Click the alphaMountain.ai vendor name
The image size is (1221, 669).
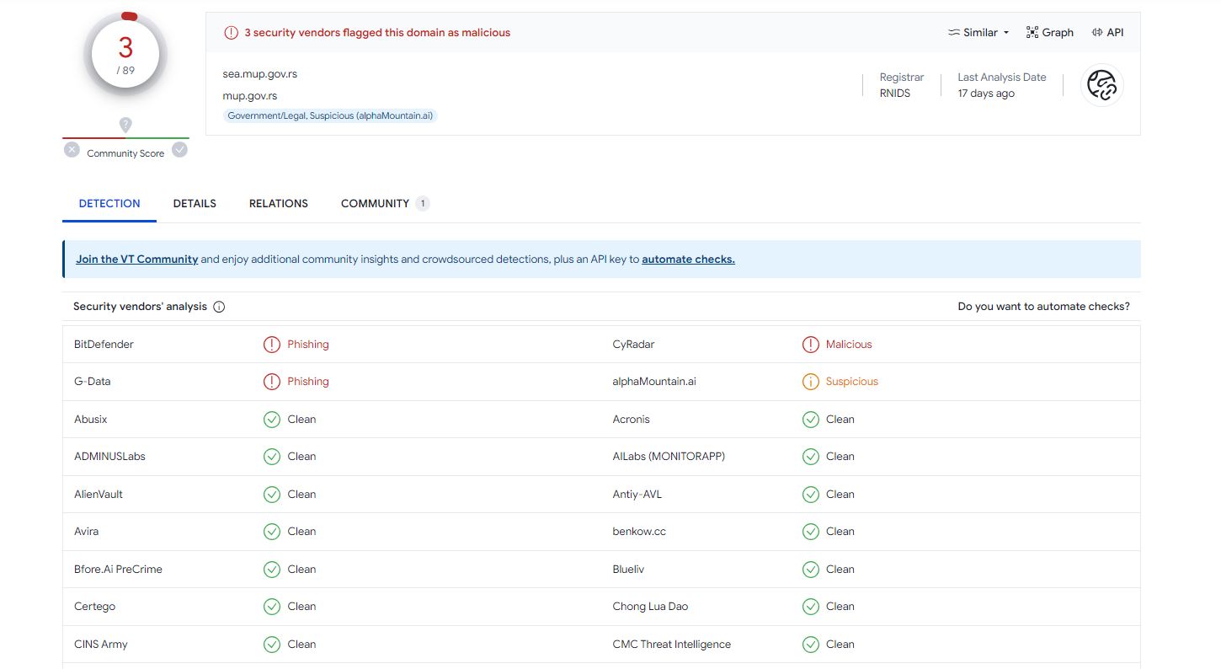[654, 382]
